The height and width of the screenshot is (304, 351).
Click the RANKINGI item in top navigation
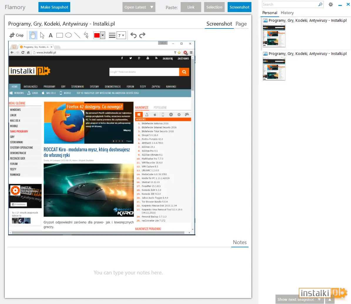171,87
